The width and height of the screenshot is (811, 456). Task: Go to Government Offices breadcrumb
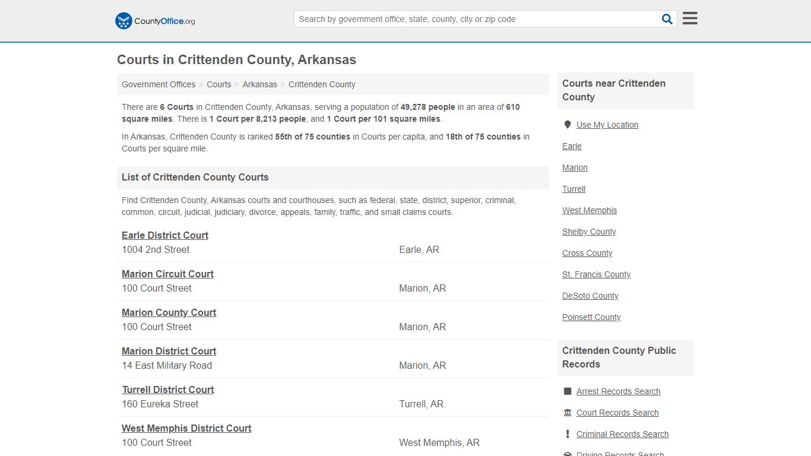(159, 84)
